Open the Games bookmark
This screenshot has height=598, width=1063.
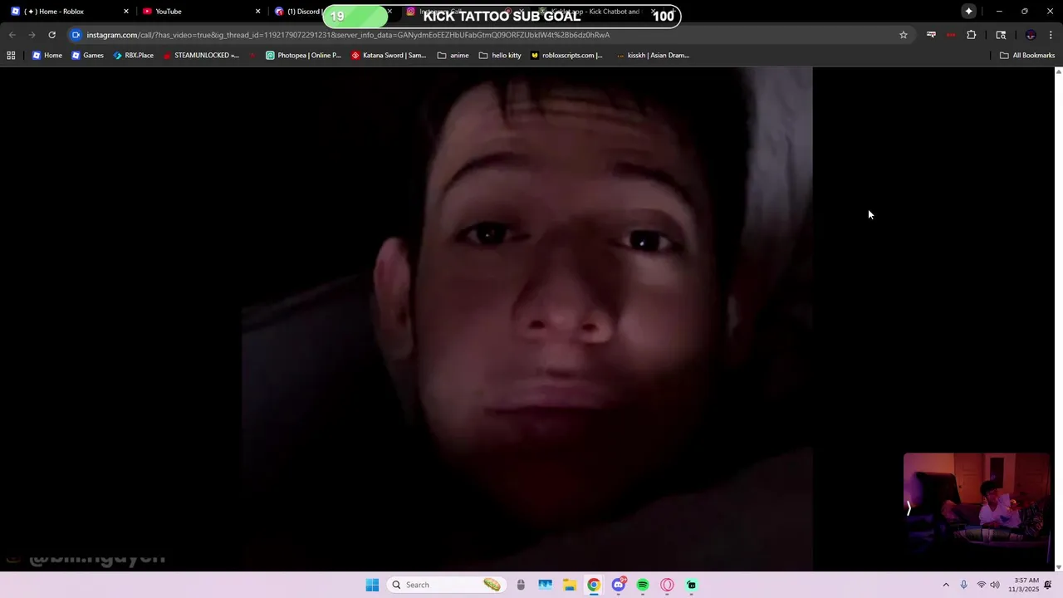(87, 56)
